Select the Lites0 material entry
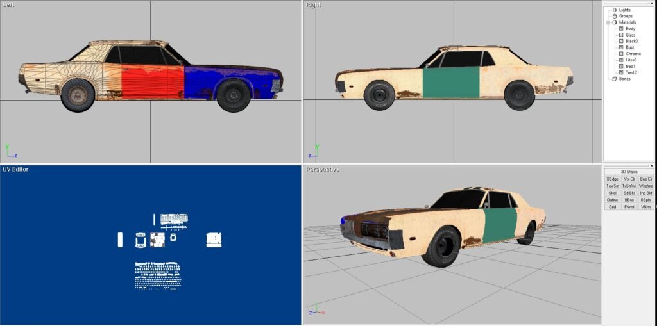This screenshot has height=326, width=657. [x=631, y=60]
